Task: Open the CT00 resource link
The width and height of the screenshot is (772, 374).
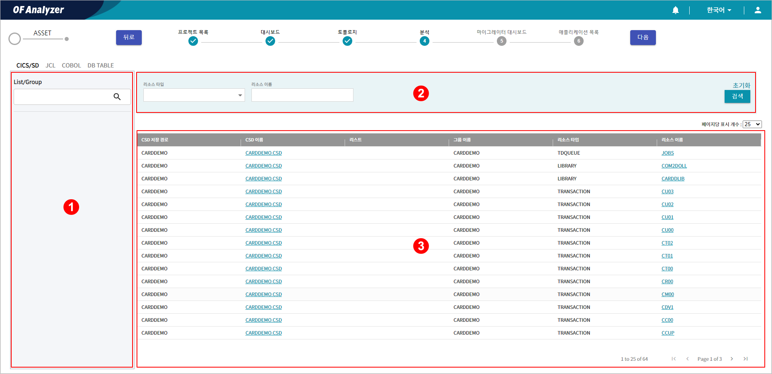Action: 667,269
